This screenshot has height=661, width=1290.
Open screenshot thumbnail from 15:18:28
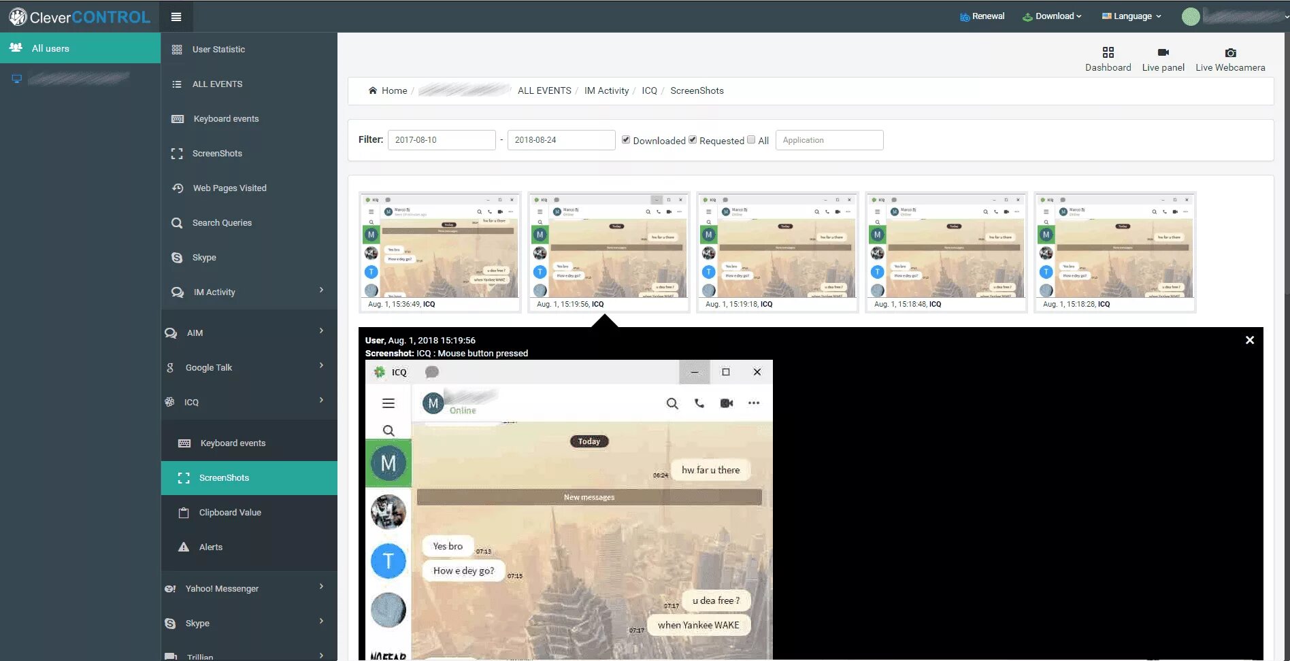point(1115,252)
